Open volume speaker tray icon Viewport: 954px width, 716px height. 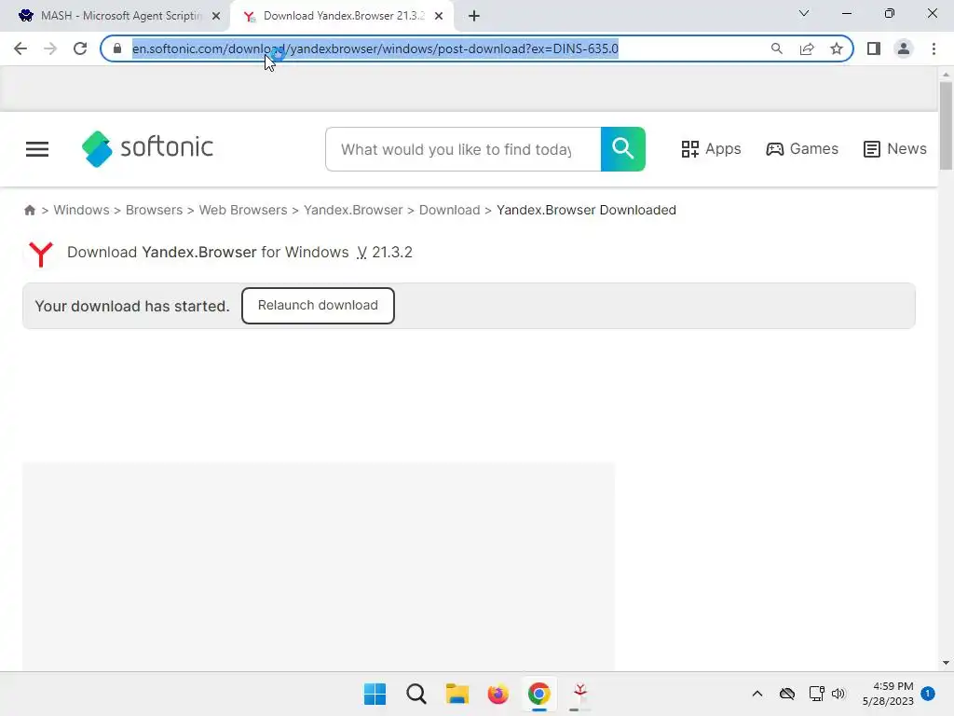[x=839, y=694]
